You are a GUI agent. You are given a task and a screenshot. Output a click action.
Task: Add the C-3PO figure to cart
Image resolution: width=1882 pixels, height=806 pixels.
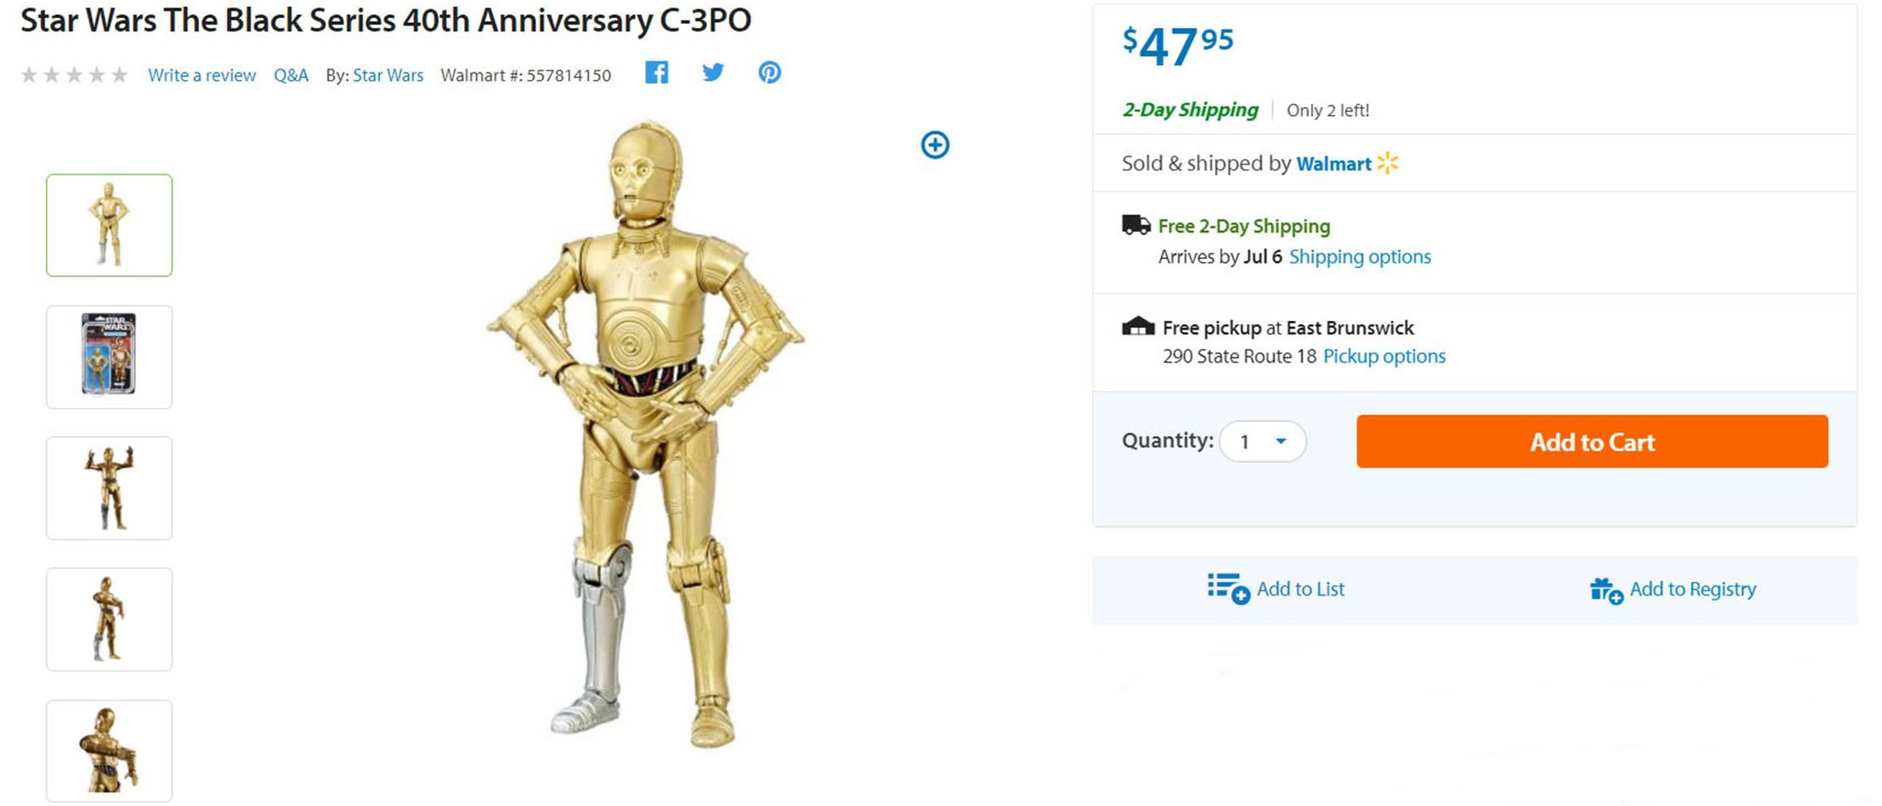(1592, 442)
